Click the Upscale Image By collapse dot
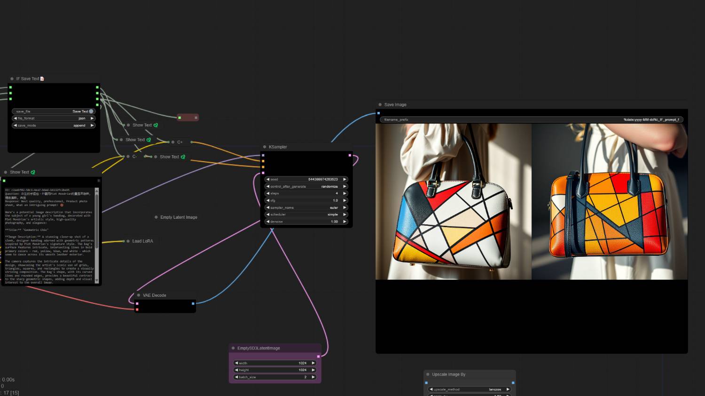 click(428, 375)
